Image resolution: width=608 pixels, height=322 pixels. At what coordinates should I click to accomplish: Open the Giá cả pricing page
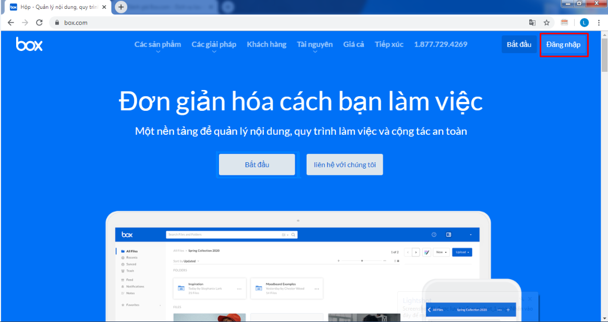pyautogui.click(x=354, y=44)
